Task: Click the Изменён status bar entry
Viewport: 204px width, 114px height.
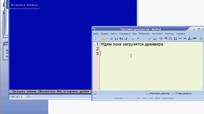Action: [x=119, y=98]
